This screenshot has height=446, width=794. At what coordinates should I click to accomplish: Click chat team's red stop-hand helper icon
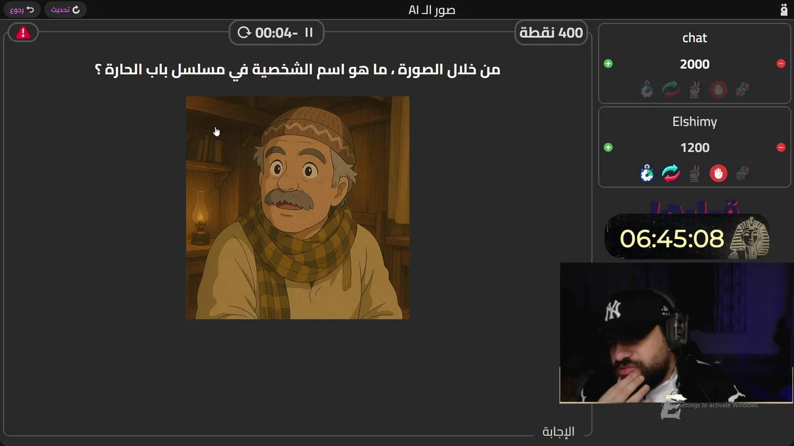pyautogui.click(x=718, y=90)
